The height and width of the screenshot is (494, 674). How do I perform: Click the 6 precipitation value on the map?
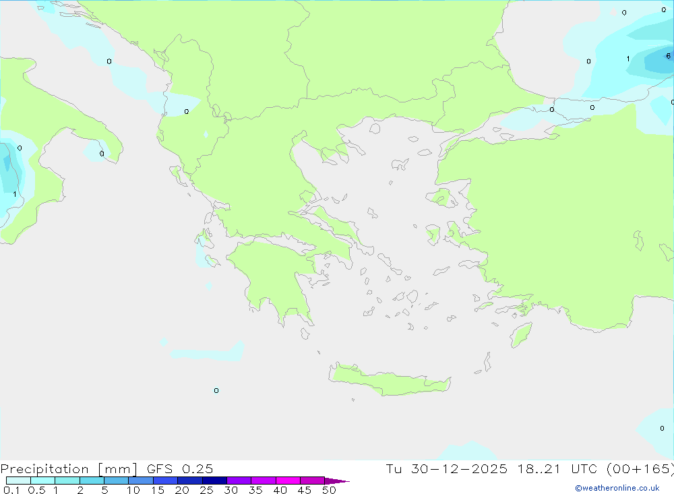(668, 56)
